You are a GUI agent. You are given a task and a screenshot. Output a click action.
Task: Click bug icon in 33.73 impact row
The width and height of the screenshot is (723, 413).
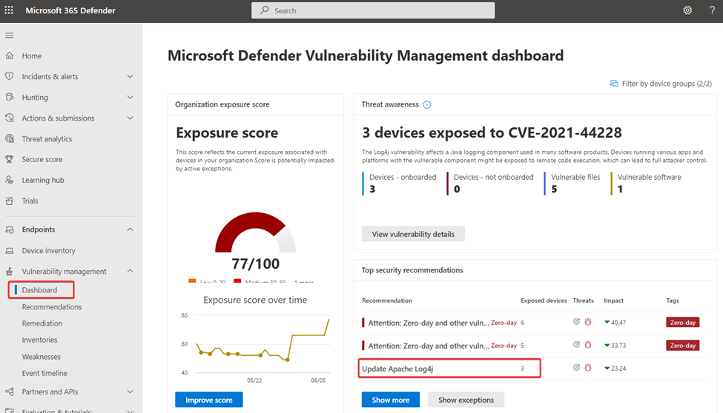[588, 344]
